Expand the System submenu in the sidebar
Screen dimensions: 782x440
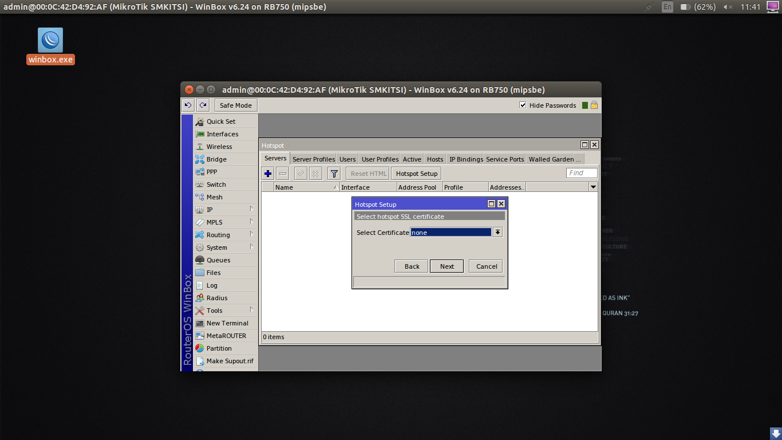click(x=226, y=247)
